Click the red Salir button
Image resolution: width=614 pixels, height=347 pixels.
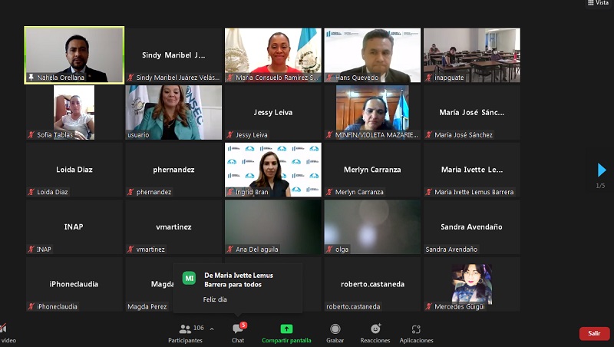tap(593, 333)
